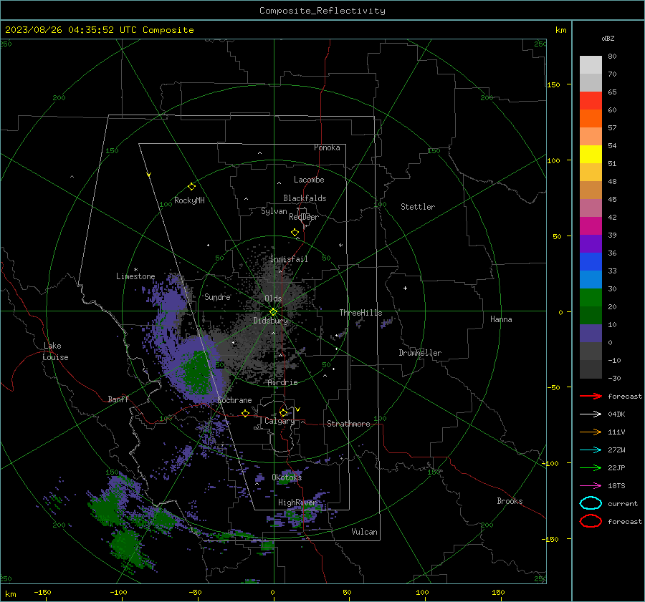Click the magenta 18TS arrow icon

click(x=591, y=486)
